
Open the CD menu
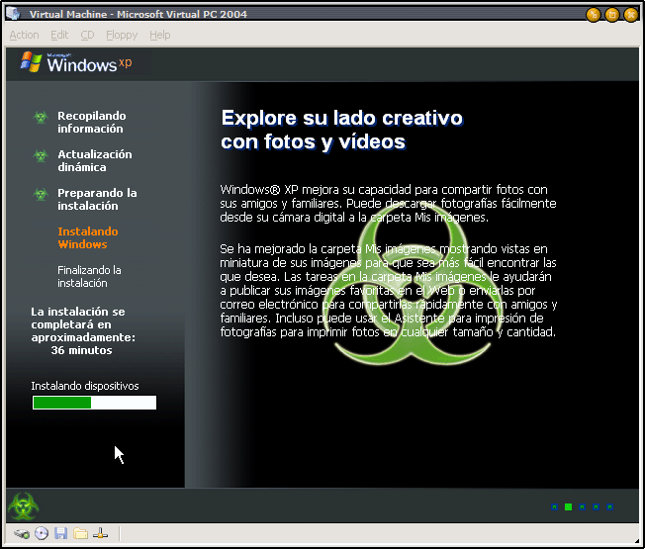(x=87, y=35)
